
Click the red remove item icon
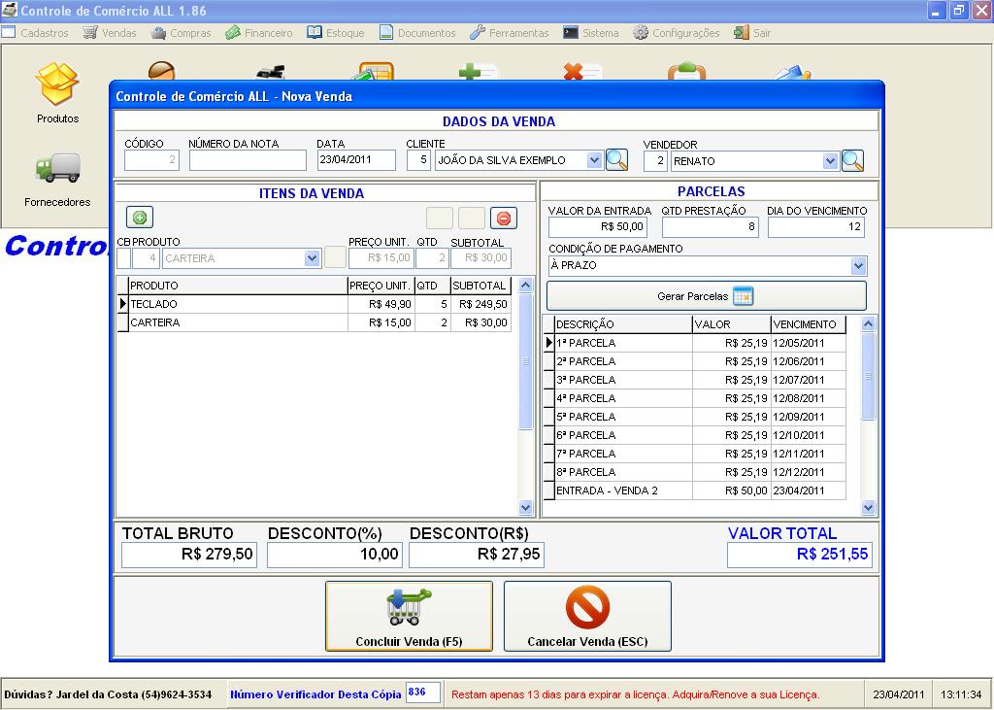503,219
